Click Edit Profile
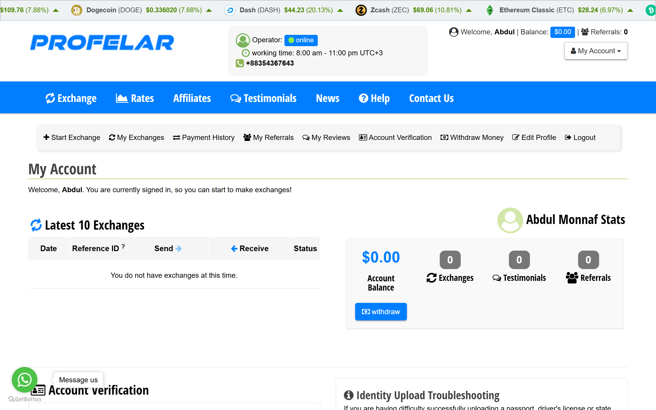 pyautogui.click(x=534, y=138)
